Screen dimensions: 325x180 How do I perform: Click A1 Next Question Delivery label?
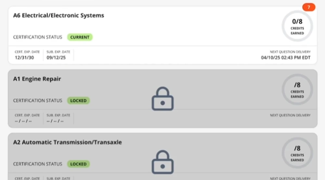click(290, 115)
